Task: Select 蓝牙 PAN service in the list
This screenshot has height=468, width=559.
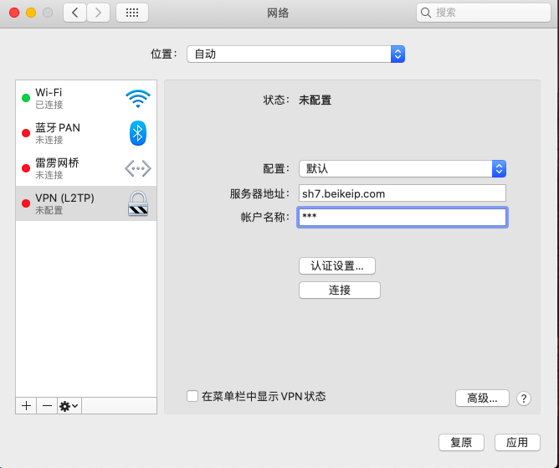Action: pyautogui.click(x=75, y=133)
